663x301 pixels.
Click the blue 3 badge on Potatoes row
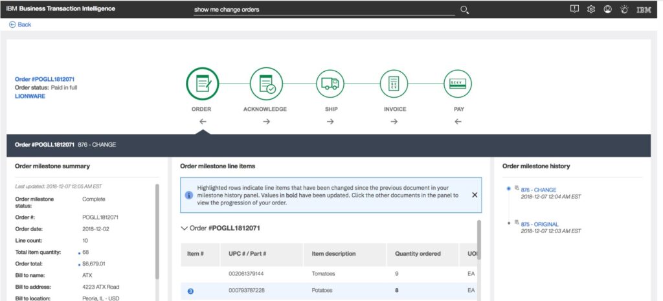(x=190, y=291)
